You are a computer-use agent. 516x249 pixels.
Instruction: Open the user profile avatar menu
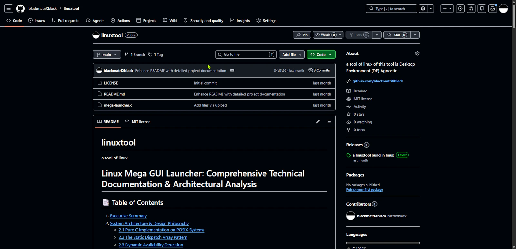click(x=503, y=9)
